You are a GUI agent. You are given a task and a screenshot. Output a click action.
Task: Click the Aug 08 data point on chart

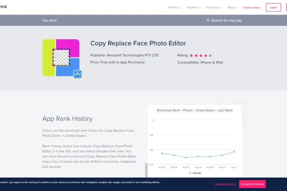[198, 157]
